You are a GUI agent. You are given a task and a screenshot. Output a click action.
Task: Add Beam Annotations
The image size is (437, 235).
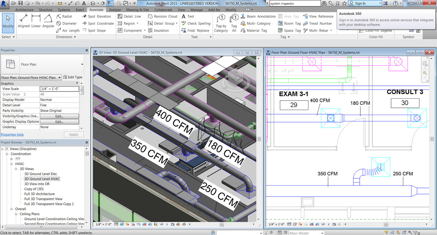[258, 16]
